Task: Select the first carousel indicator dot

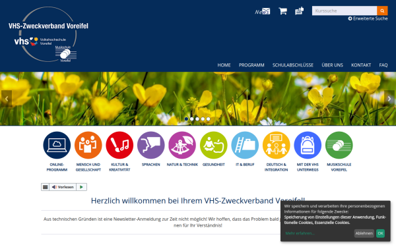Action: pyautogui.click(x=186, y=119)
